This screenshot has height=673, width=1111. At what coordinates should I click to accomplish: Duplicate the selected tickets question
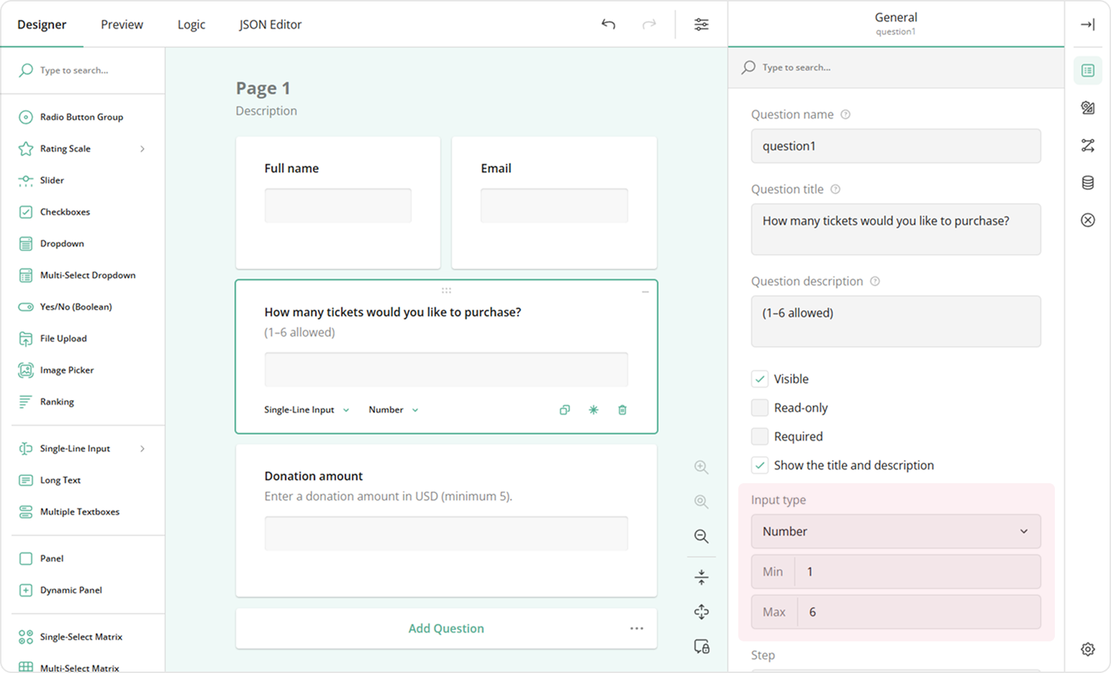point(564,410)
